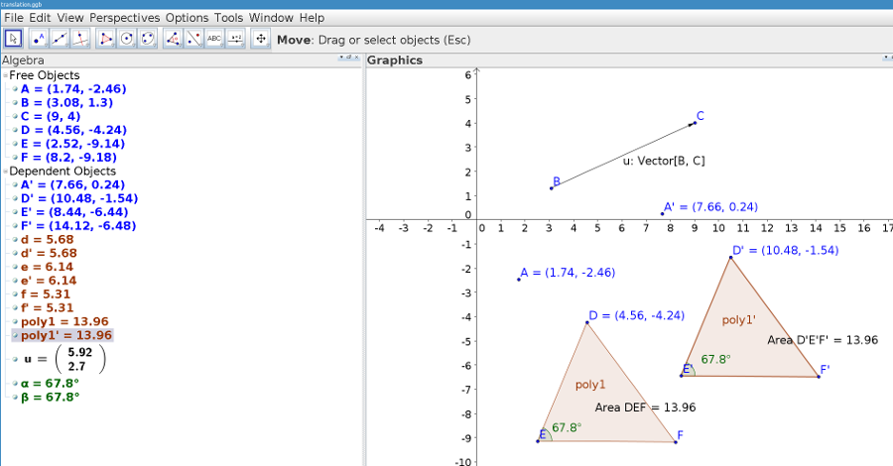Choose the line through two points tool
893x466 pixels.
[60, 39]
